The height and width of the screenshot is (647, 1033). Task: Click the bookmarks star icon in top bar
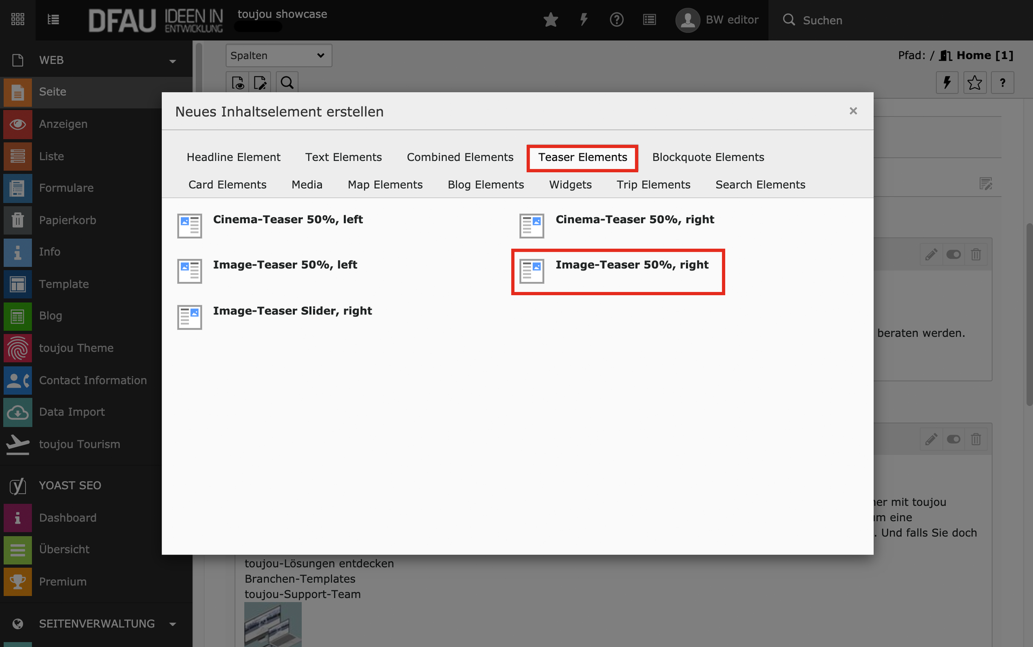pos(550,20)
